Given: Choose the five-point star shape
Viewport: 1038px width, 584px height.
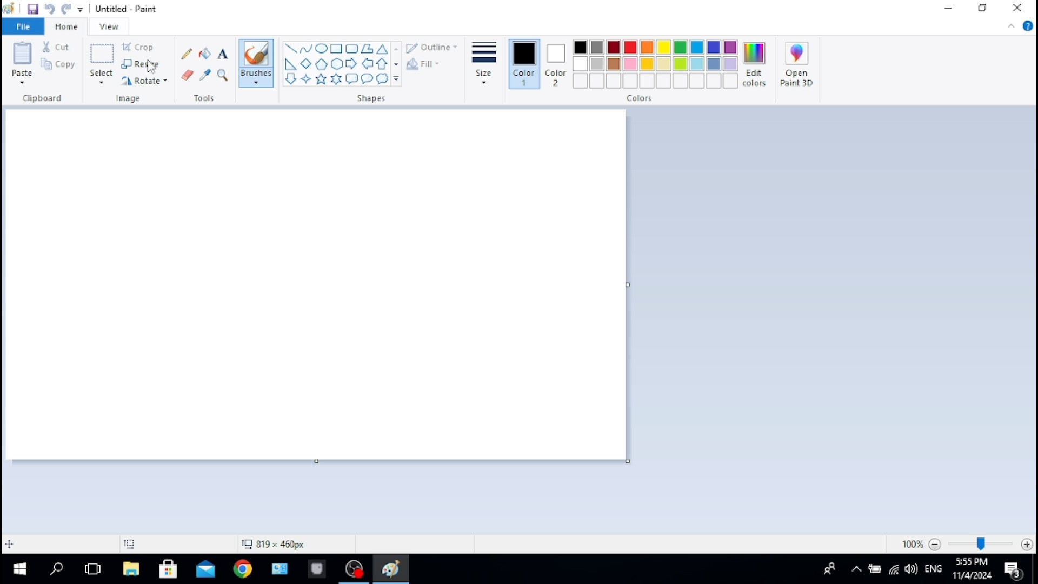Looking at the screenshot, I should tap(321, 79).
